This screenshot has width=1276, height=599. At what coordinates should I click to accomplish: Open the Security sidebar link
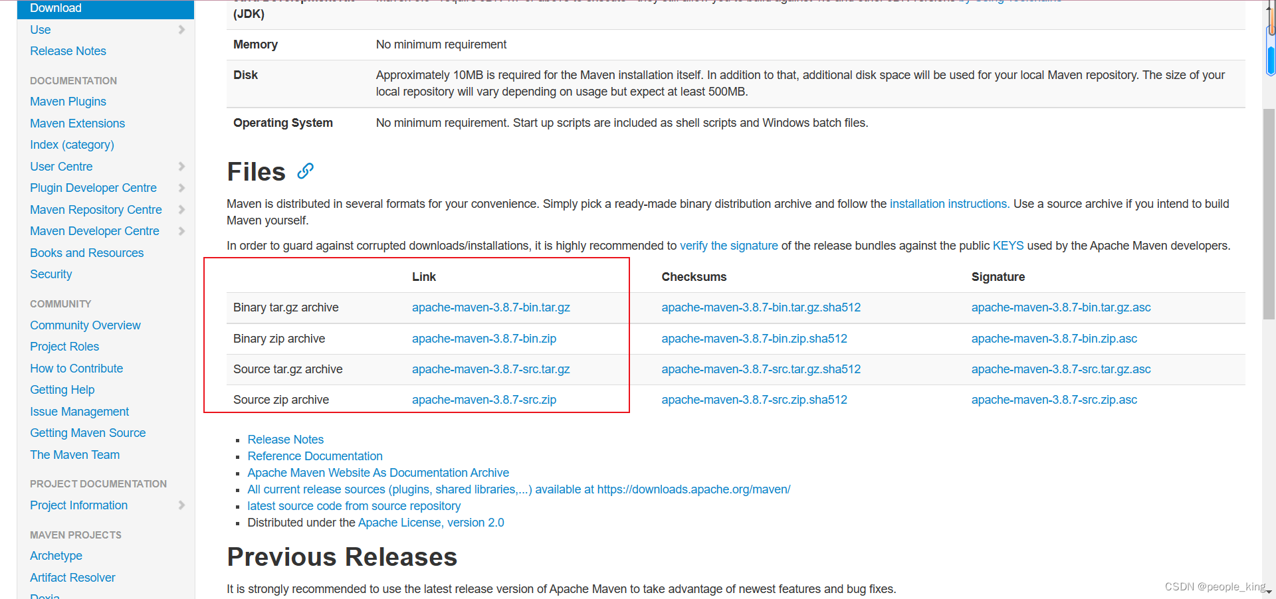click(x=51, y=274)
